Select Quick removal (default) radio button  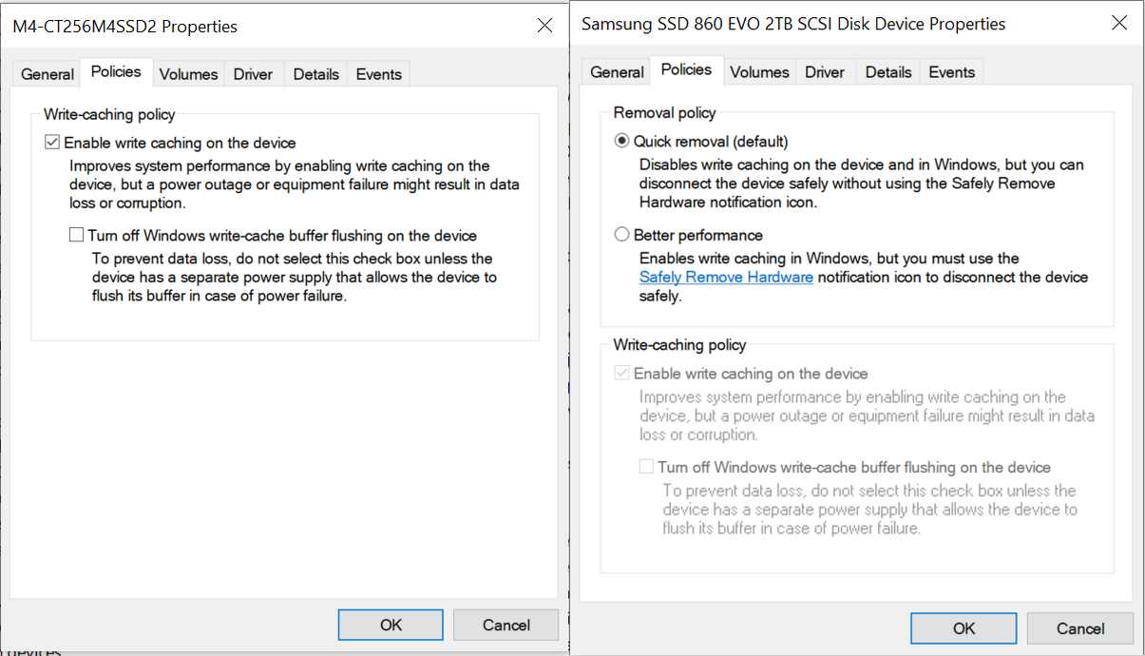[x=622, y=142]
